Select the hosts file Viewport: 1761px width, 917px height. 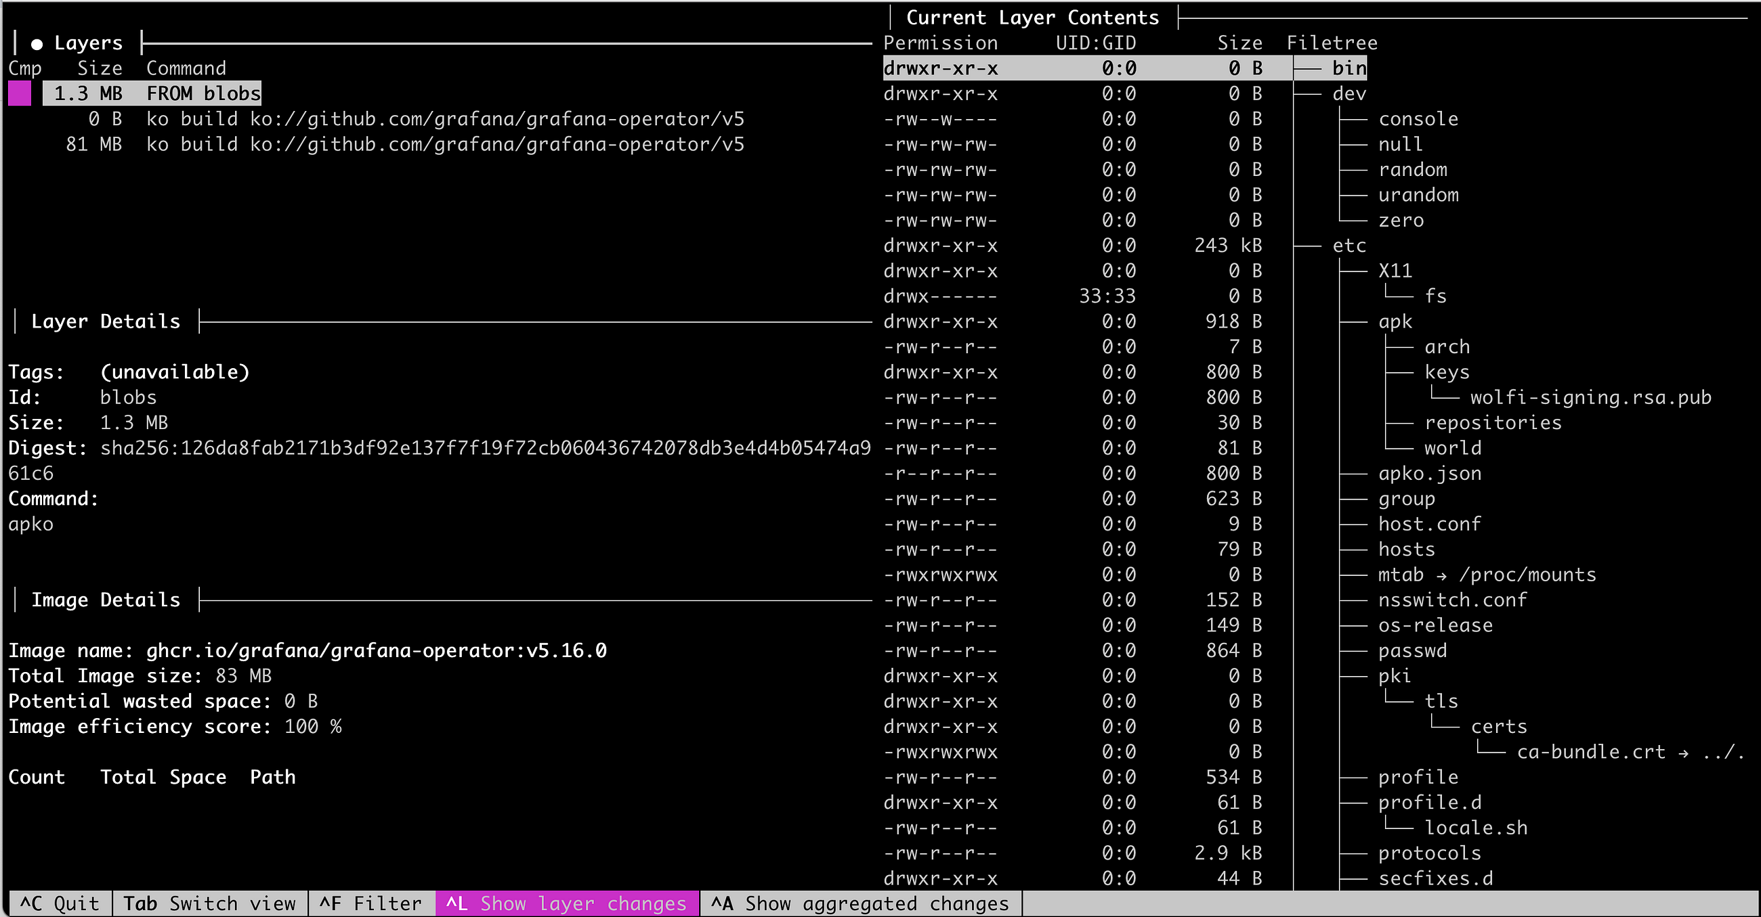tap(1406, 549)
